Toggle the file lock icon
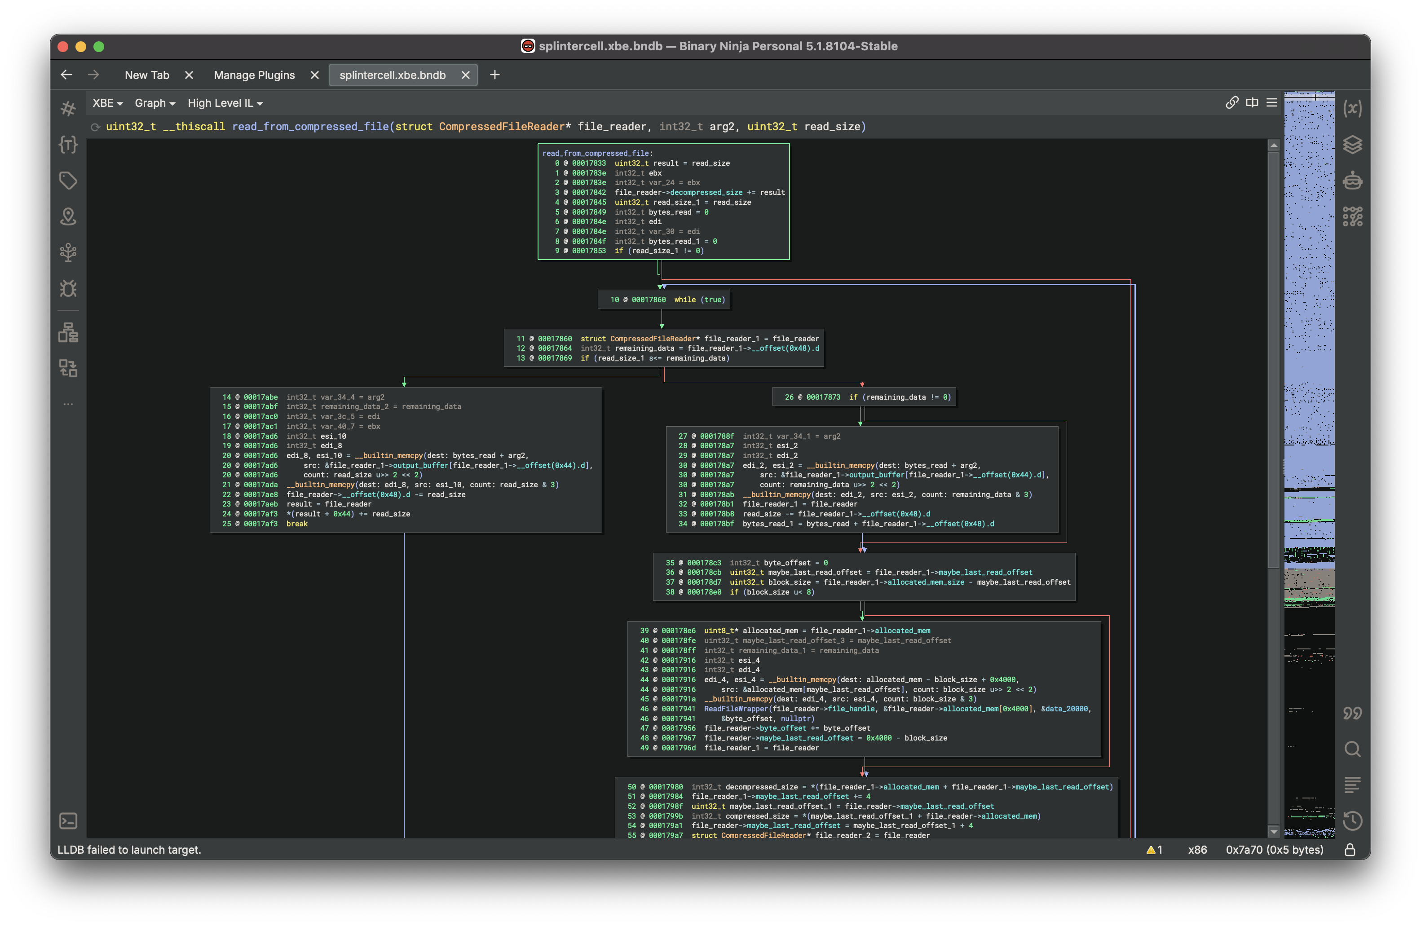1421x926 pixels. [x=1349, y=850]
